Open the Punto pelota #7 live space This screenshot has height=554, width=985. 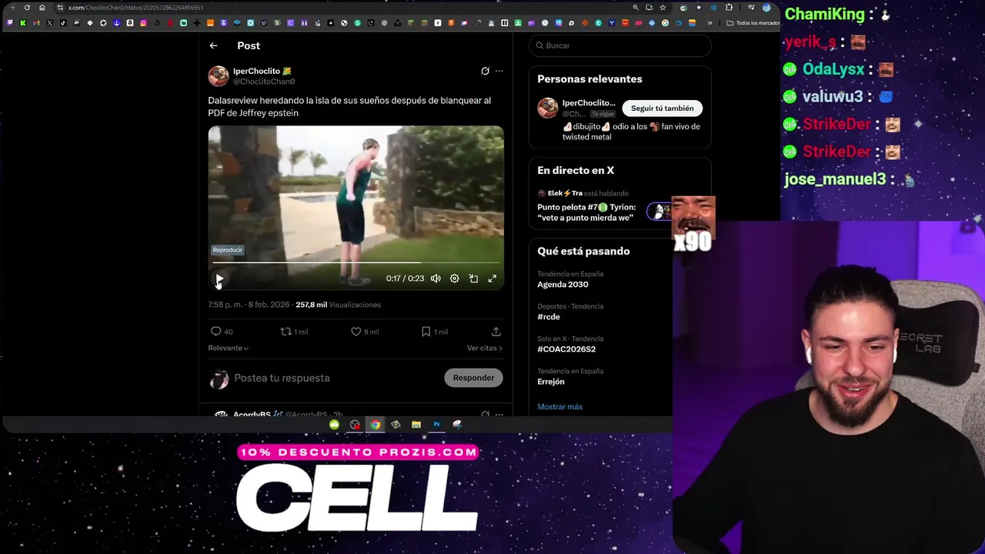pos(586,212)
